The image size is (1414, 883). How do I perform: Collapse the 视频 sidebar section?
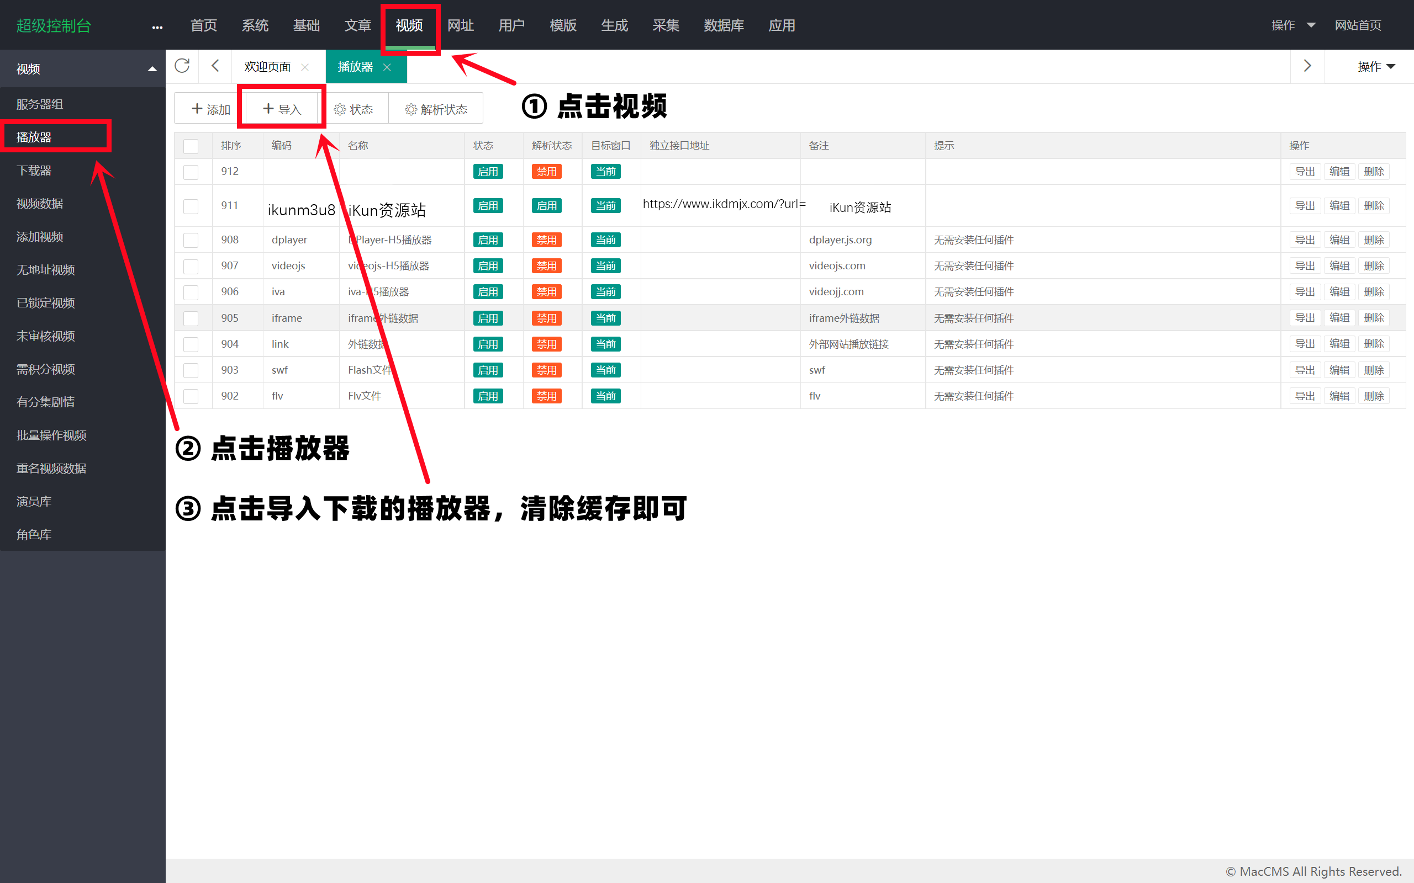tap(152, 69)
